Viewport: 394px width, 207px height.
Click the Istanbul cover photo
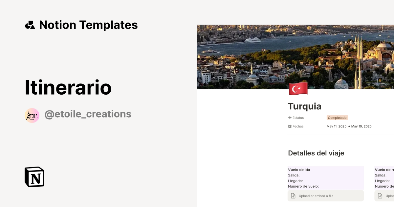coord(295,57)
